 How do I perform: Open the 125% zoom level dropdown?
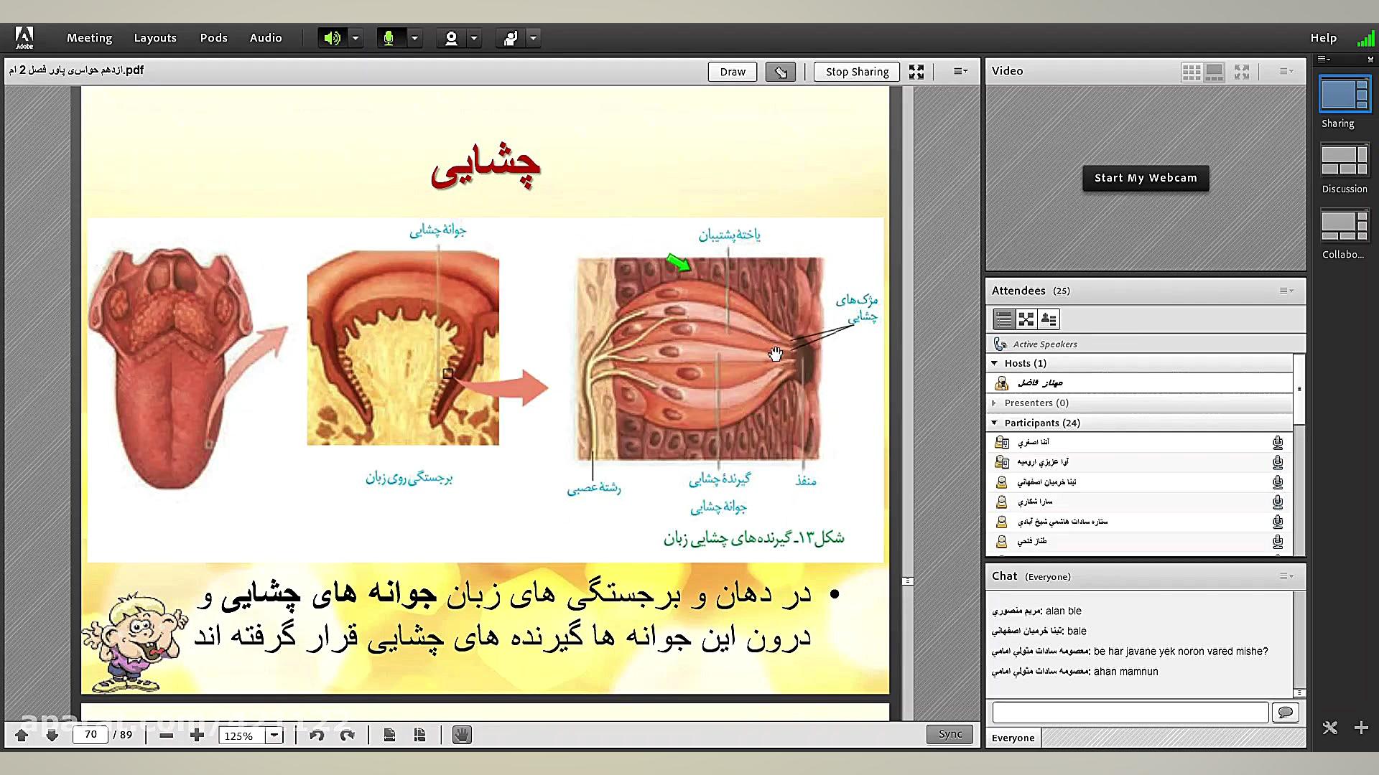(x=274, y=735)
